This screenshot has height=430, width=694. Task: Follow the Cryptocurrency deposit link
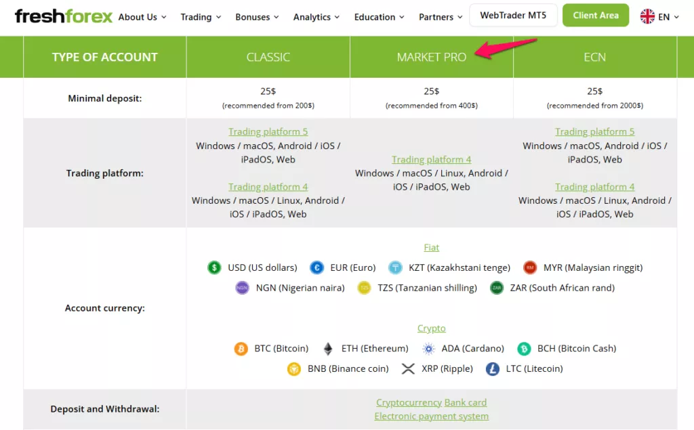point(409,402)
